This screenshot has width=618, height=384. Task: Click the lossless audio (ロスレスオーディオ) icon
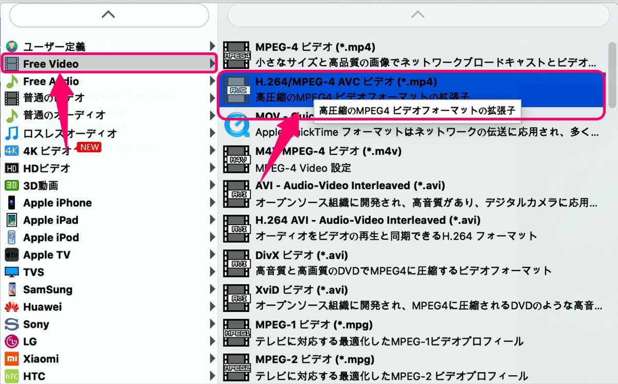coord(11,133)
